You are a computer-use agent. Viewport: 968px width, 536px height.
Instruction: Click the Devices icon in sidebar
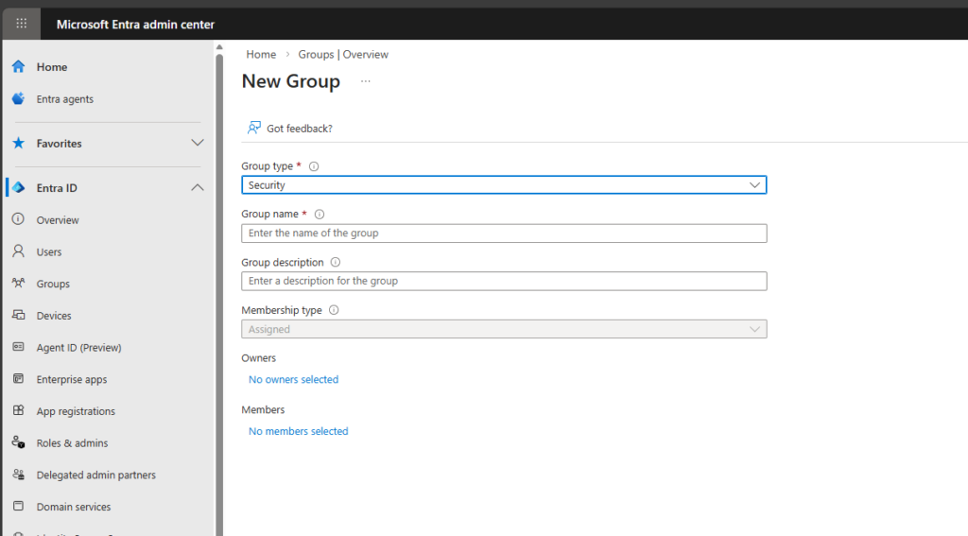[18, 316]
